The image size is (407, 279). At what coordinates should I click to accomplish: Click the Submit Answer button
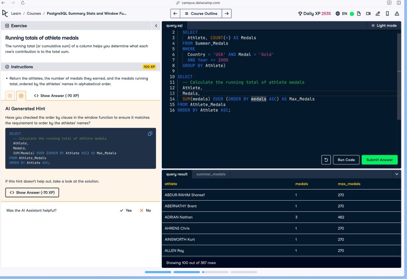[x=379, y=160]
